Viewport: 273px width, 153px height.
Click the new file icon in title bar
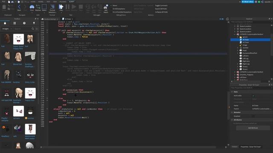click(9, 2)
